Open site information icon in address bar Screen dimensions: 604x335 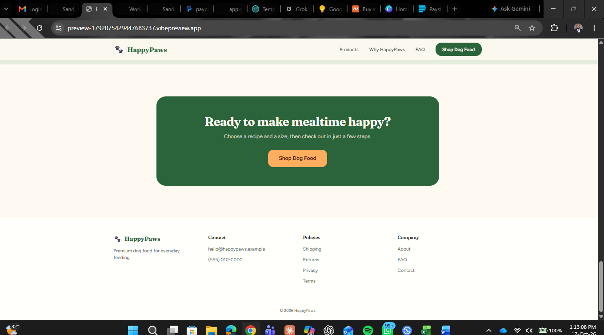pyautogui.click(x=58, y=28)
